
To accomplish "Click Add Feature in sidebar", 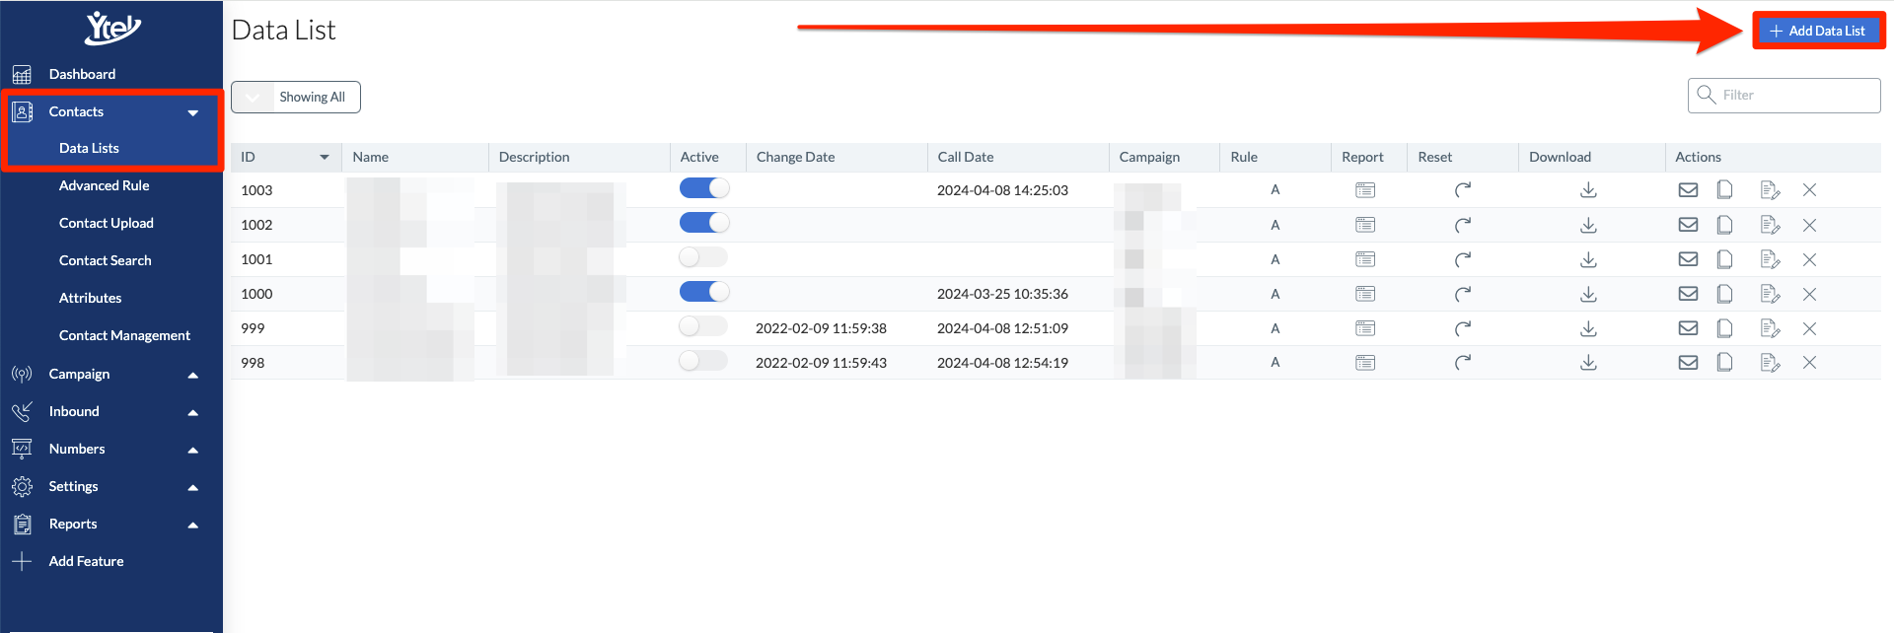I will click(x=86, y=561).
